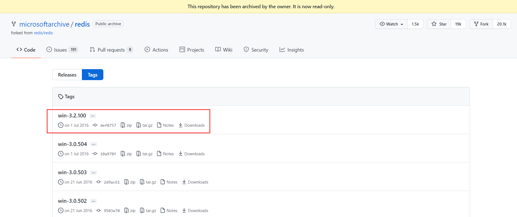Download zip for win-3.2.100
The image size is (517, 217).
(126, 125)
